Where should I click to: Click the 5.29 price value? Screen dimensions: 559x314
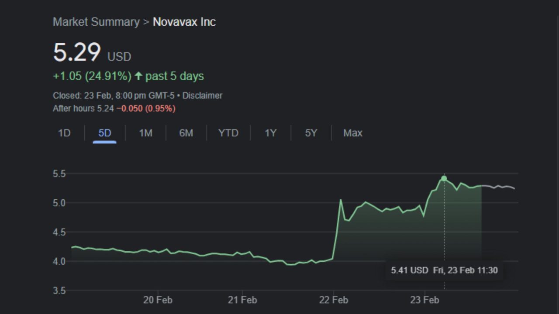[77, 52]
